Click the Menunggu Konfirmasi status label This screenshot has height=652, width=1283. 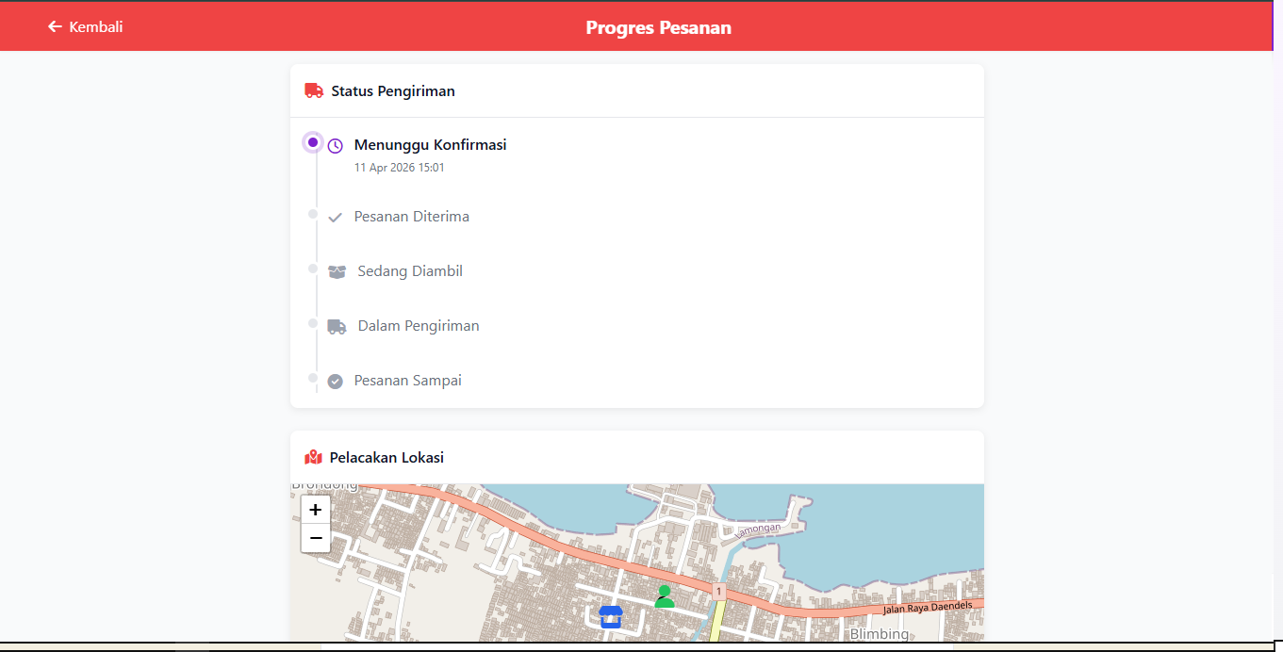click(x=430, y=145)
